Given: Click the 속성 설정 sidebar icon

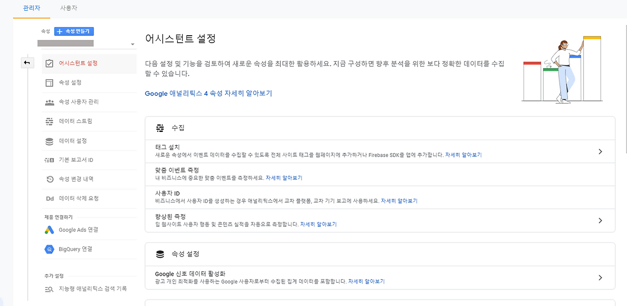Looking at the screenshot, I should 49,83.
